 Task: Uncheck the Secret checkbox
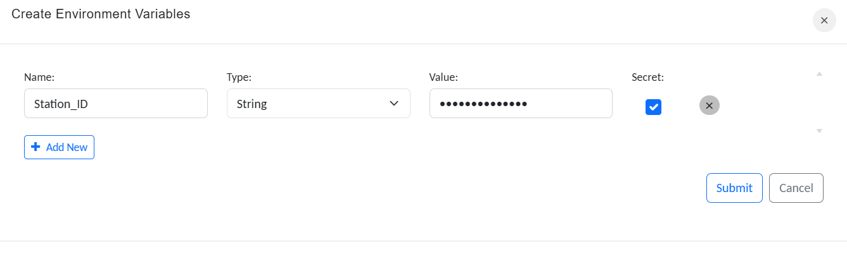(653, 107)
